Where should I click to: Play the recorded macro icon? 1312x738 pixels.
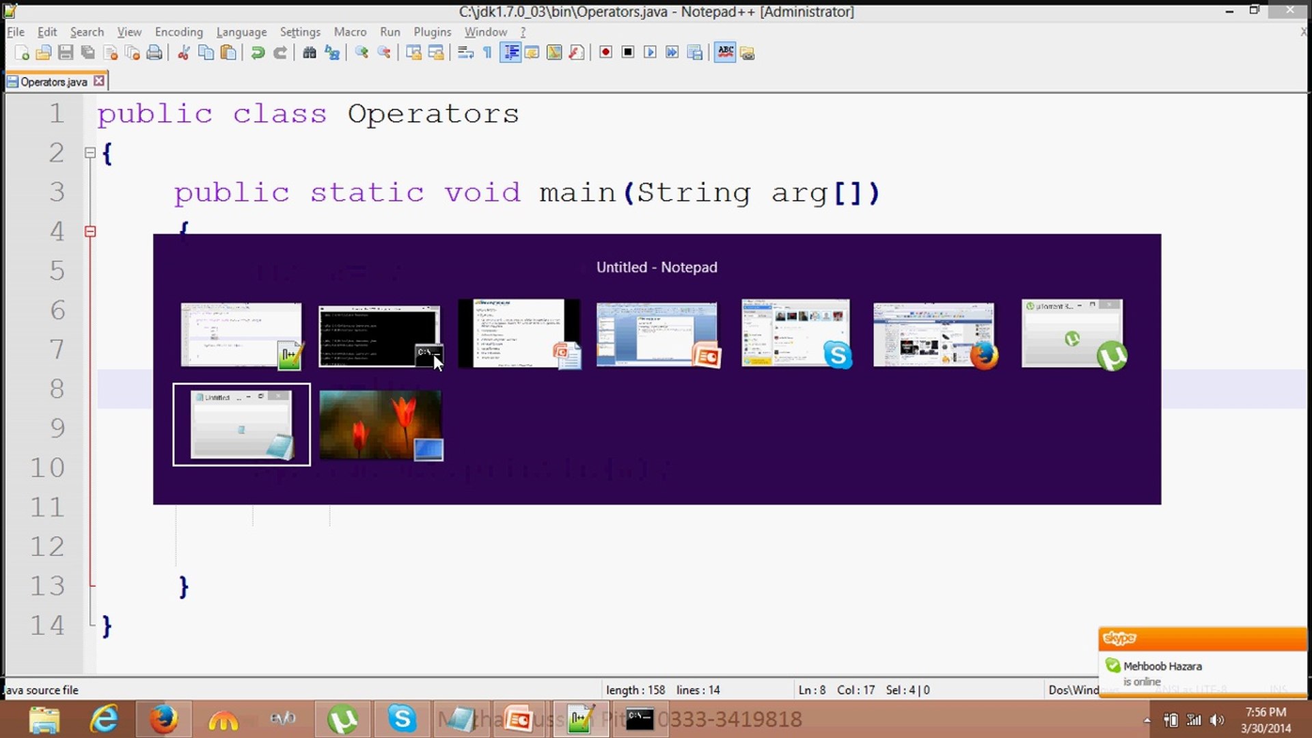coord(650,53)
